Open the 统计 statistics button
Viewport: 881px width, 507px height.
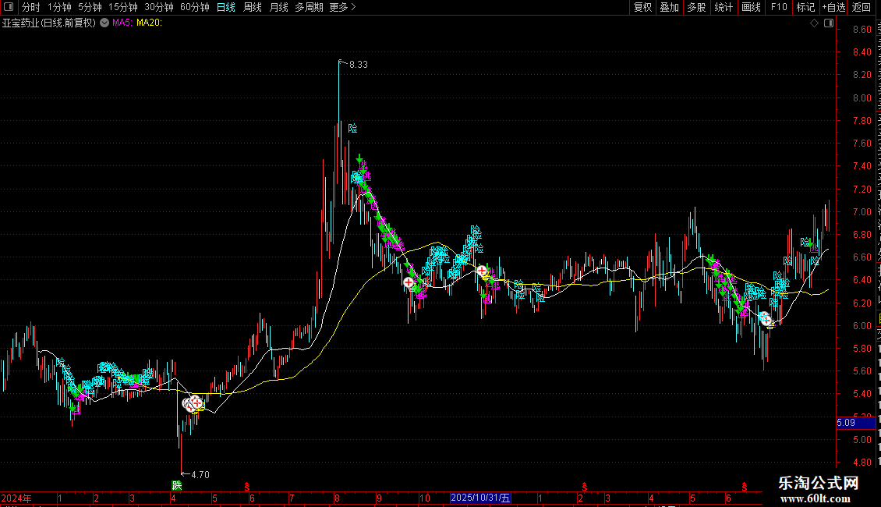723,7
